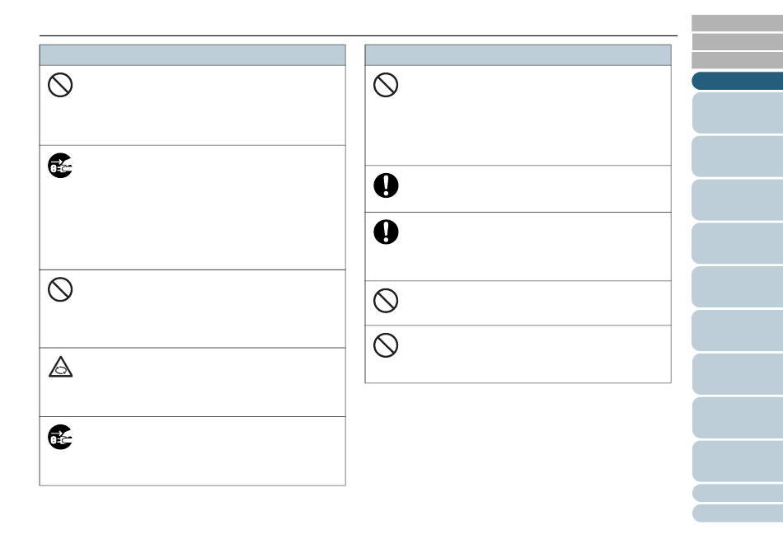Image resolution: width=783 pixels, height=553 pixels.
Task: Click the triangular rotating-parts caution icon
Action: (60, 367)
